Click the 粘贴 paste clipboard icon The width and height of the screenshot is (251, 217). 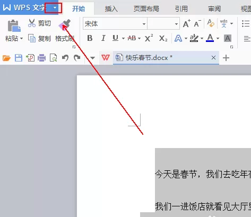pos(14,26)
